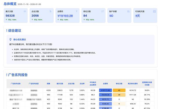
Task: Sort by the 平均每次点击费用 column header
Action: (x=93, y=83)
